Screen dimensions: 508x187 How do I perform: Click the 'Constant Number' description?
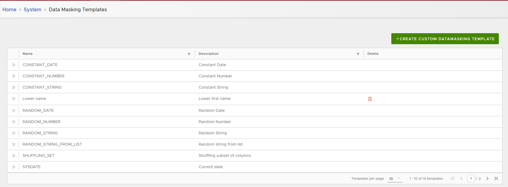pos(215,76)
